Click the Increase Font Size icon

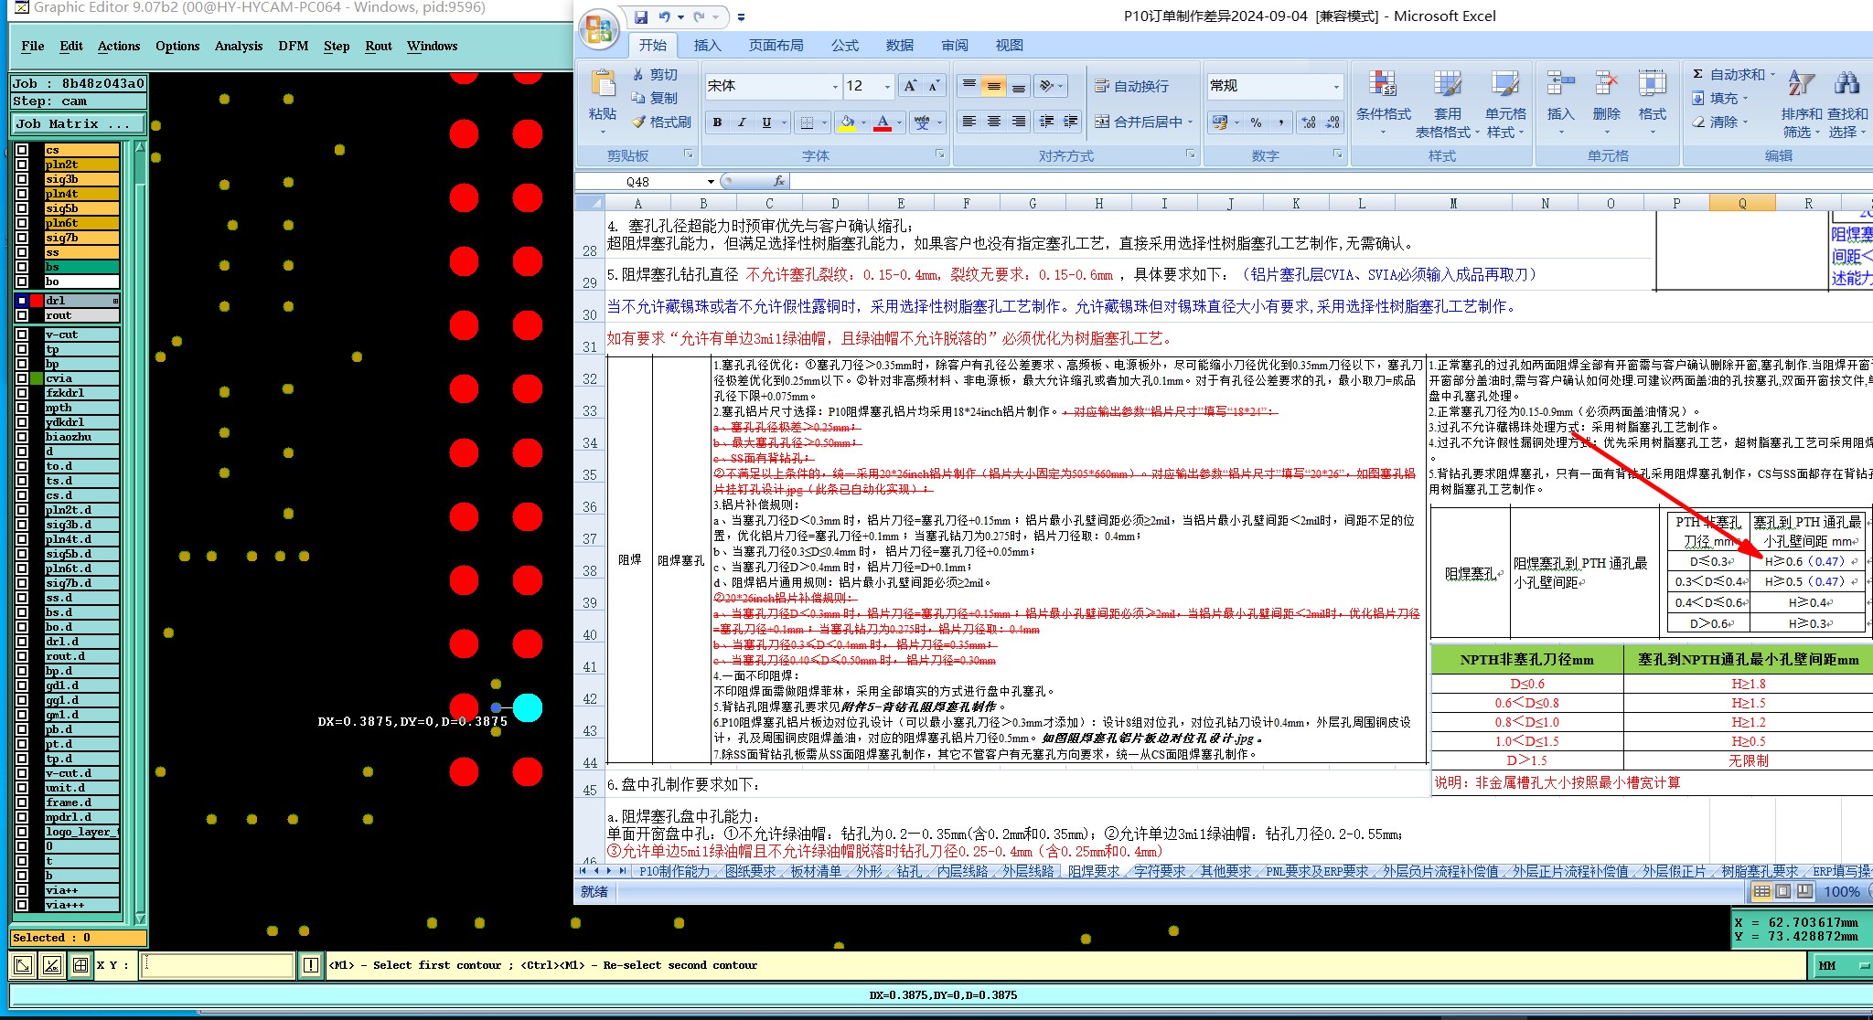[x=910, y=86]
